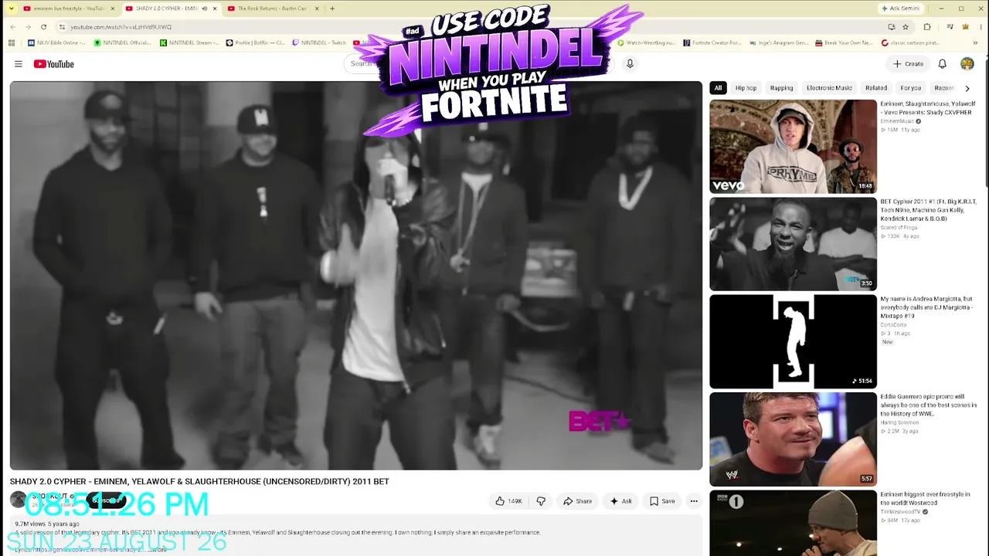
Task: Open the DJ Margiotta Mixtape #19 thumbnail
Action: point(794,341)
